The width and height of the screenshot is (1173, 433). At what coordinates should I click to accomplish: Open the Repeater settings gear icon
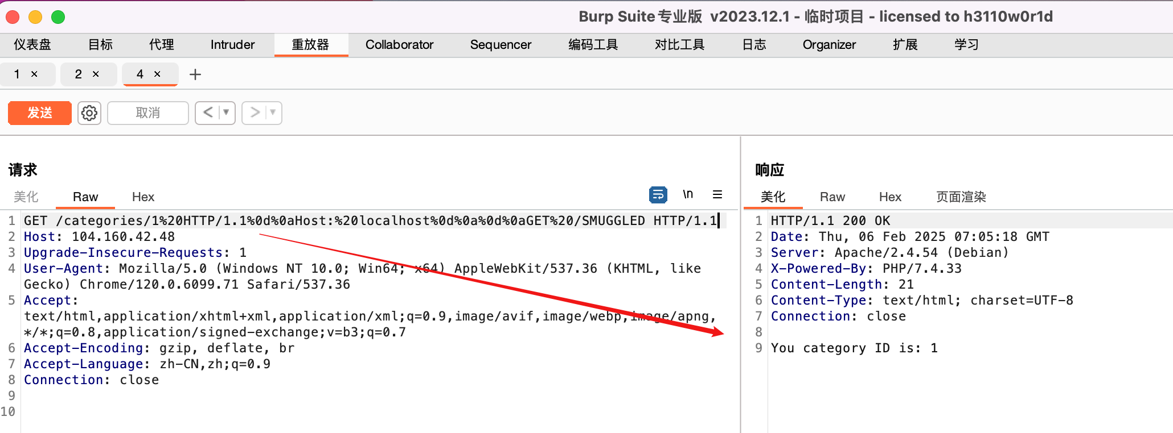[89, 113]
